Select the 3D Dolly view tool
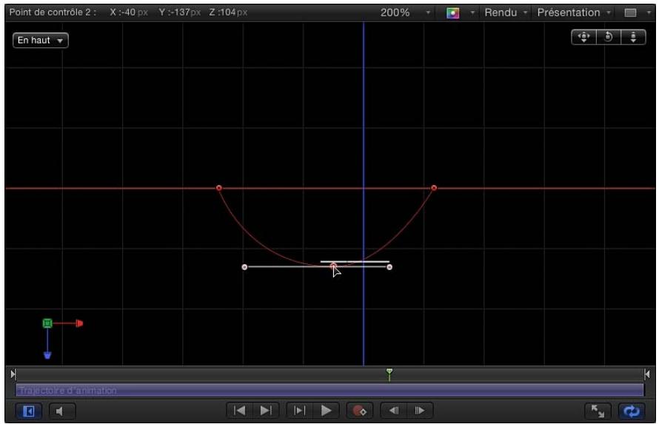 (x=633, y=37)
